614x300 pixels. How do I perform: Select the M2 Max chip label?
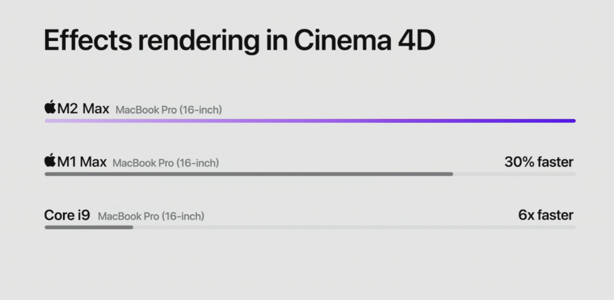(83, 109)
